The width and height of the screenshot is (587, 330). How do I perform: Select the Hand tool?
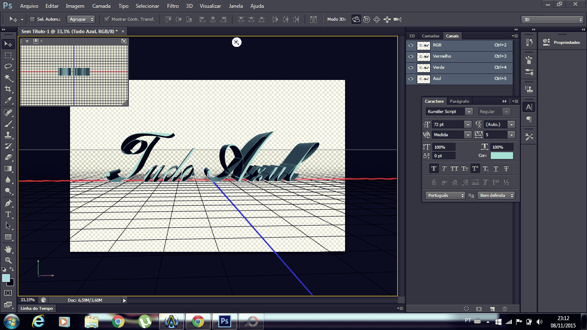(8, 249)
